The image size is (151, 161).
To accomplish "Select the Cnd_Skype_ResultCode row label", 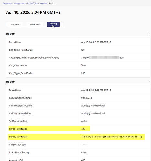I will pyautogui.click(x=21, y=73).
